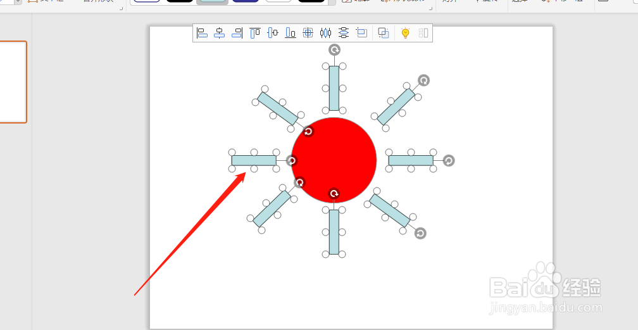Select the bottom vertical blue rectangle
The image size is (638, 330).
click(x=334, y=232)
